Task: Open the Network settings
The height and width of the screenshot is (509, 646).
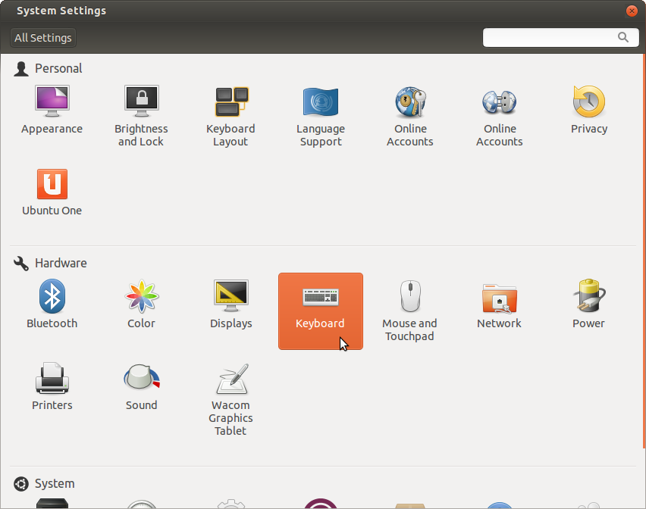Action: 499,305
